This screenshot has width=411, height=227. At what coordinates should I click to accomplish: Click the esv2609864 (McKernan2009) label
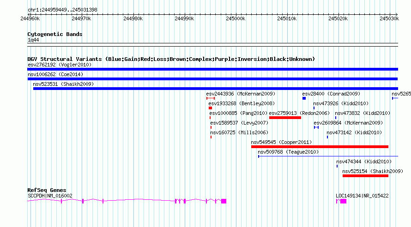click(x=348, y=123)
